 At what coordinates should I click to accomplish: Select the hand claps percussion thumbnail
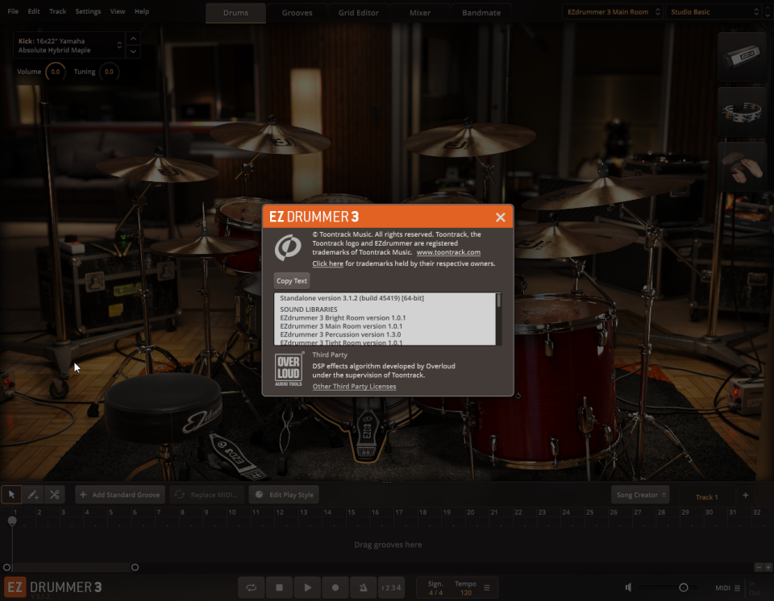[742, 167]
